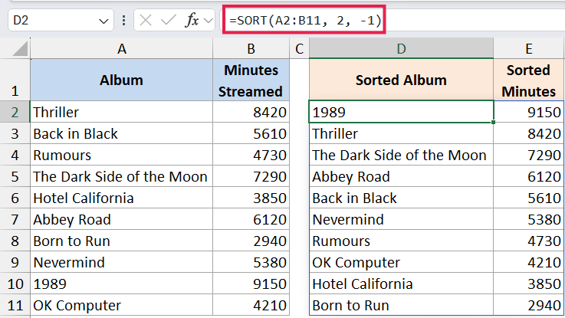
Task: Select row 6 header
Action: (x=15, y=198)
